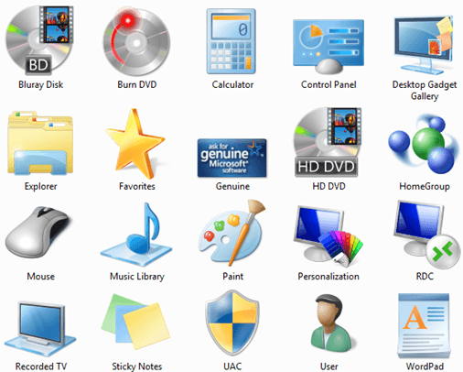Click the Mouse icon
This screenshot has width=463, height=372.
point(38,232)
